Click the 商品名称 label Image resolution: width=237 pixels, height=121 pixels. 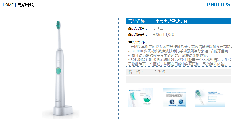(x=138, y=21)
